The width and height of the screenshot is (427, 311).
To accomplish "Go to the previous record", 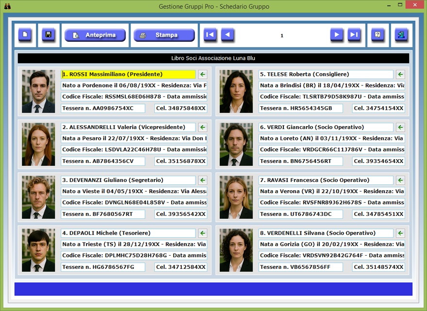I will pyautogui.click(x=228, y=35).
